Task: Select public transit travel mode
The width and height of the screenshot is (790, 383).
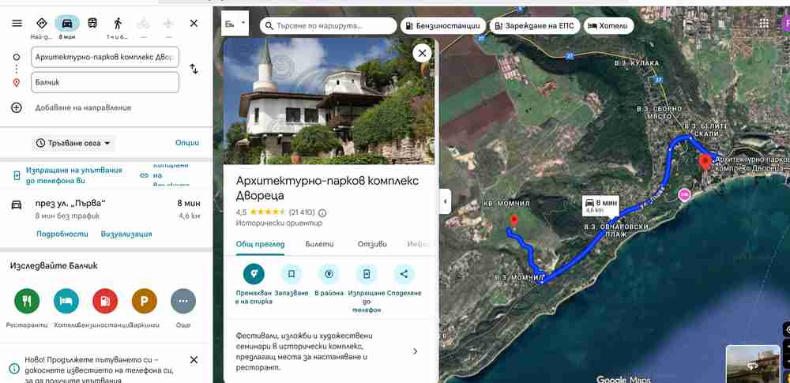Action: (x=92, y=23)
